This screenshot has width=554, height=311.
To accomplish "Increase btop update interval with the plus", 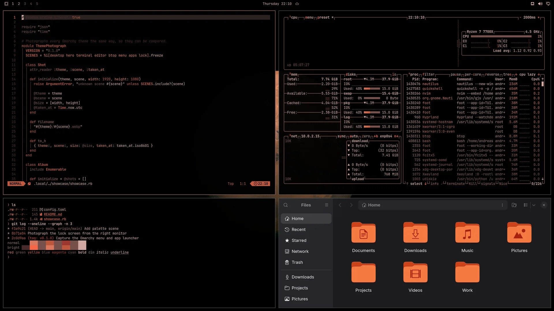I will coord(538,17).
